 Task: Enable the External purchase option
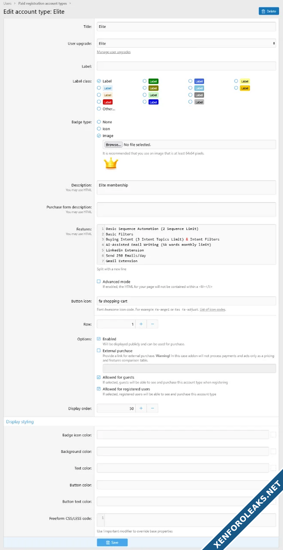99,351
